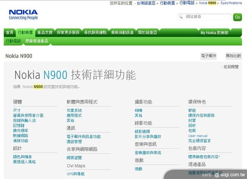
Task: Open the 相機 photography link
Action: [x=139, y=110]
